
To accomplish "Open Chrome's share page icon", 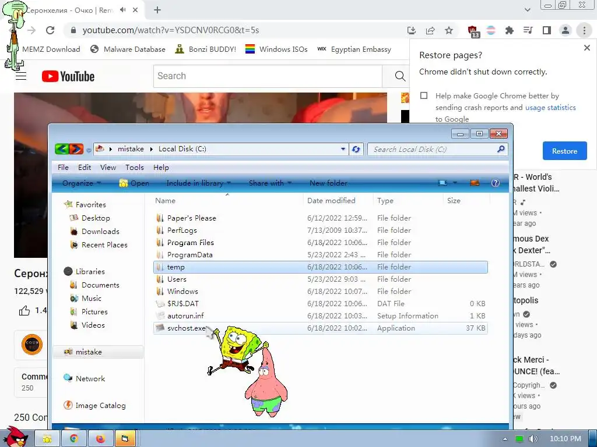I will click(x=430, y=30).
